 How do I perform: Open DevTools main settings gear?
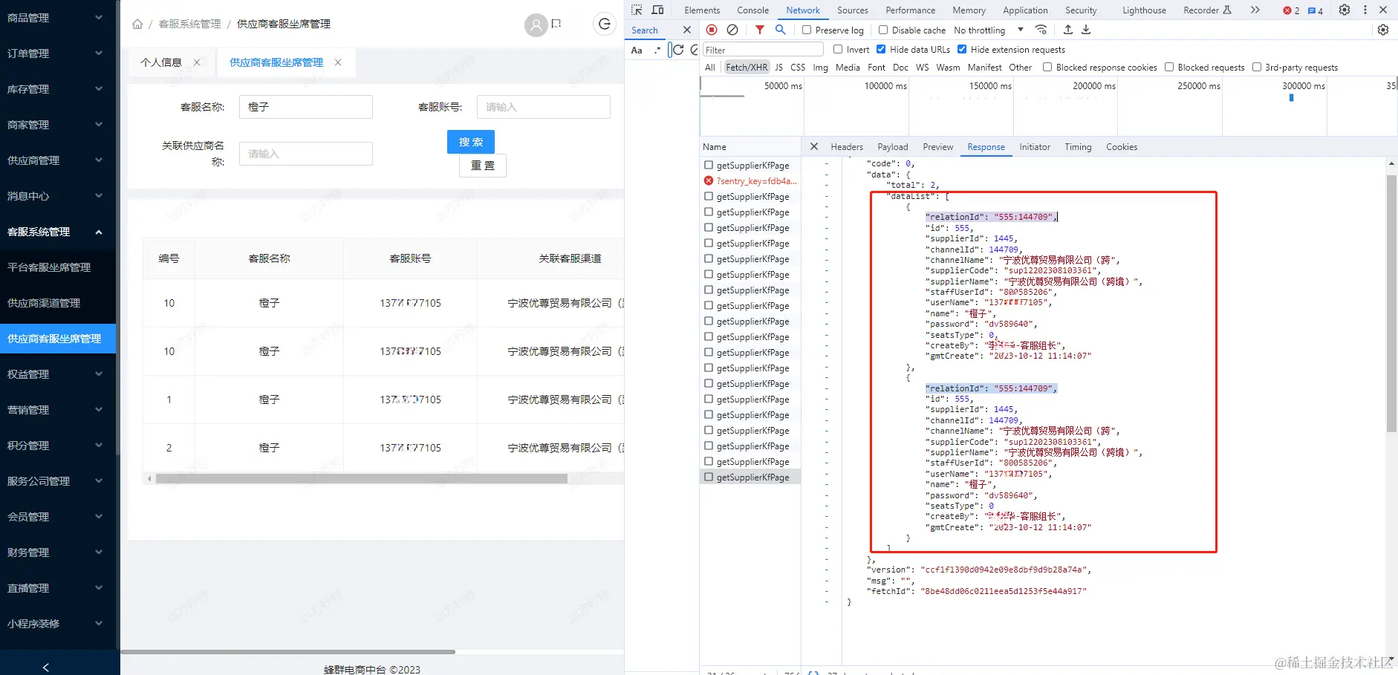tap(1345, 10)
